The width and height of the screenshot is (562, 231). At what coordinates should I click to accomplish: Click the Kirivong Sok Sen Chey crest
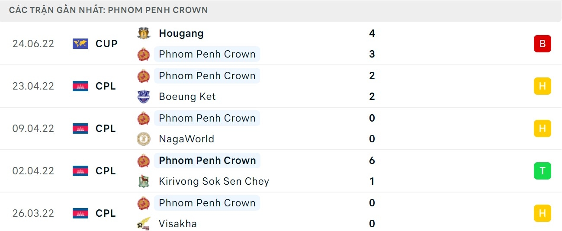coord(144,181)
